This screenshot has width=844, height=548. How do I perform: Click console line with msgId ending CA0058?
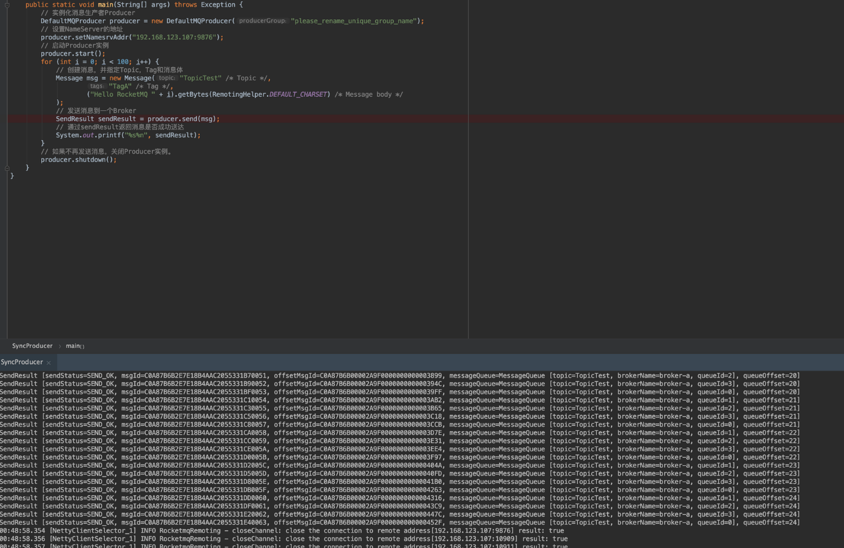[400, 433]
